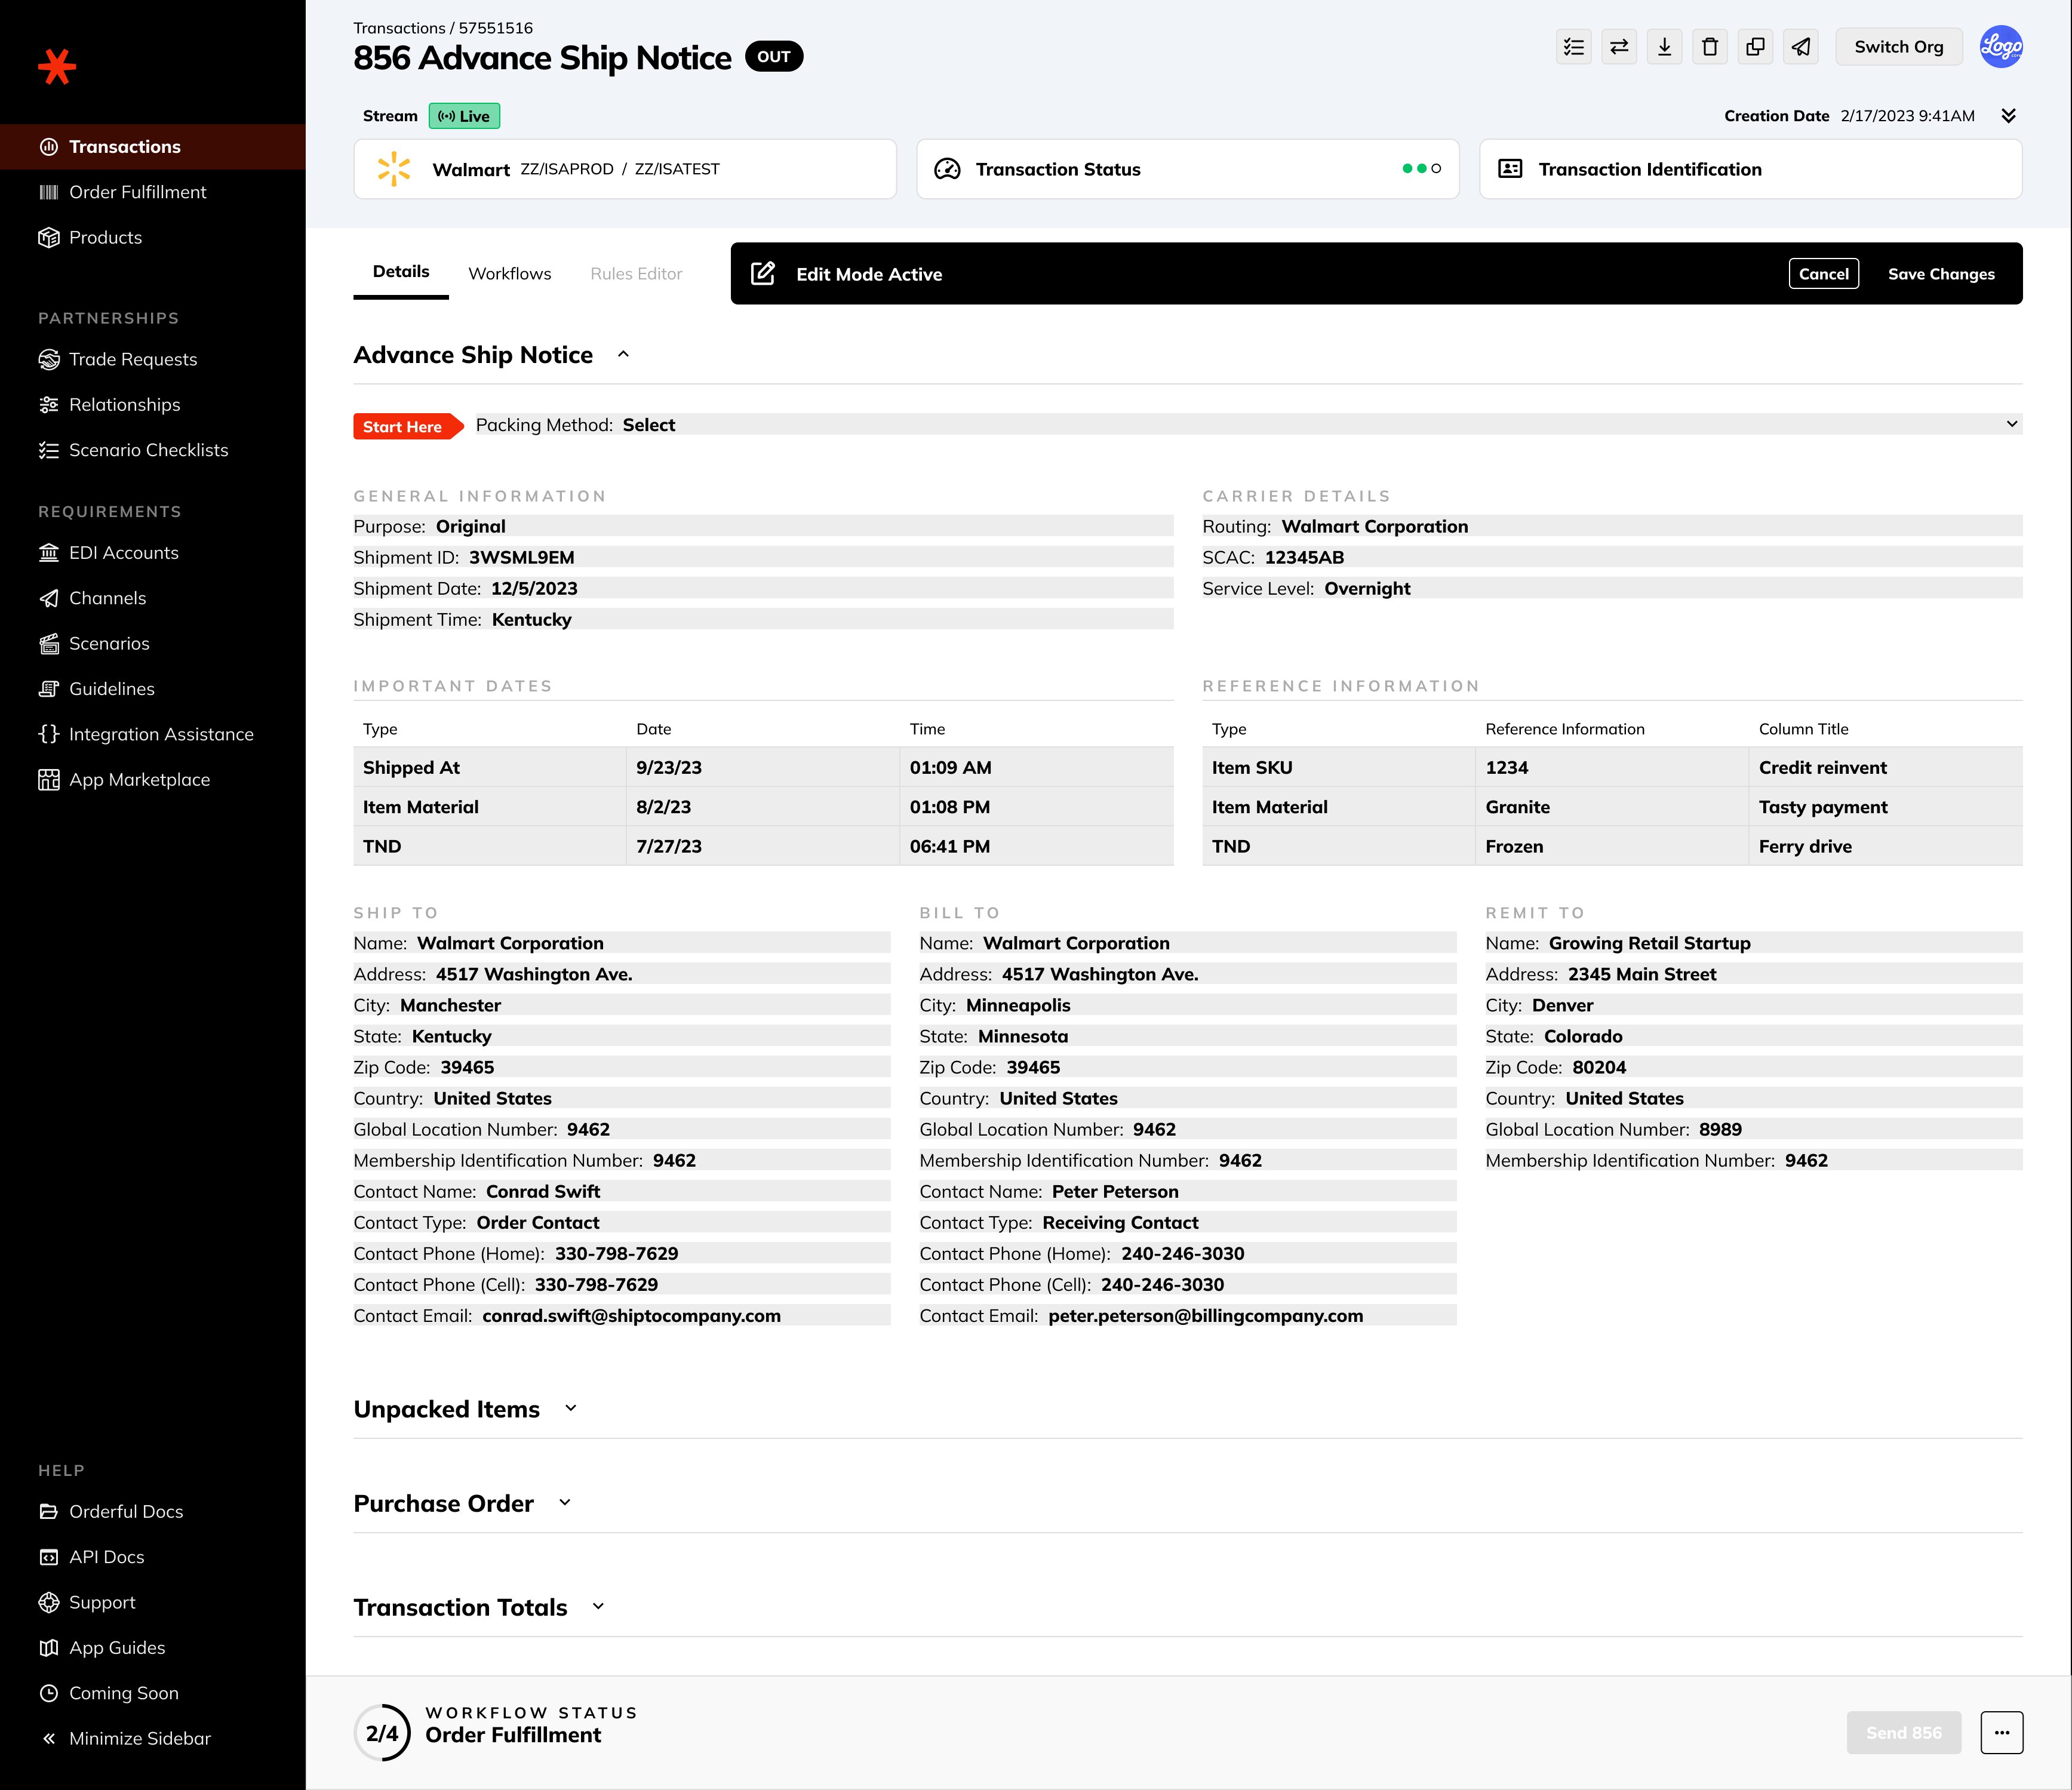Viewport: 2072px width, 1790px height.
Task: Click the Relationships sliders icon
Action: click(x=49, y=404)
